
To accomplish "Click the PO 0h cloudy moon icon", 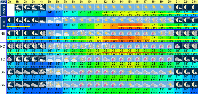I will tap(11, 46).
